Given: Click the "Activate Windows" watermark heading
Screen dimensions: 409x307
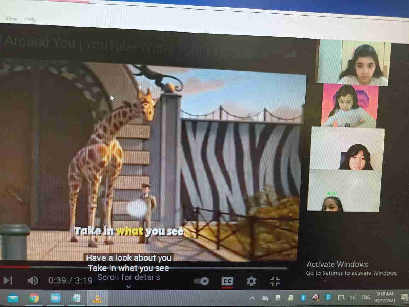Looking at the screenshot, I should pos(337,264).
